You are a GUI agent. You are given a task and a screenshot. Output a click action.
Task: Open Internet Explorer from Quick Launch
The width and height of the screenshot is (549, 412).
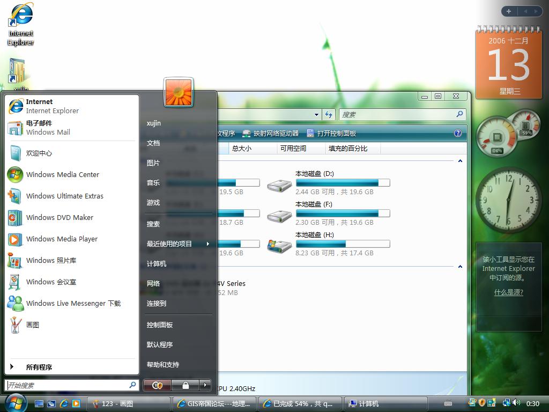pyautogui.click(x=64, y=403)
